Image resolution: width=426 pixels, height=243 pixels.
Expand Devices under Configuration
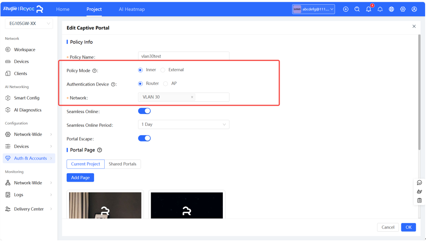[x=51, y=146]
